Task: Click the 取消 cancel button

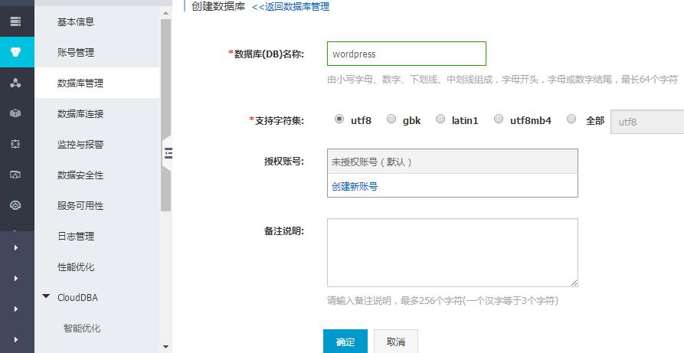Action: [396, 342]
